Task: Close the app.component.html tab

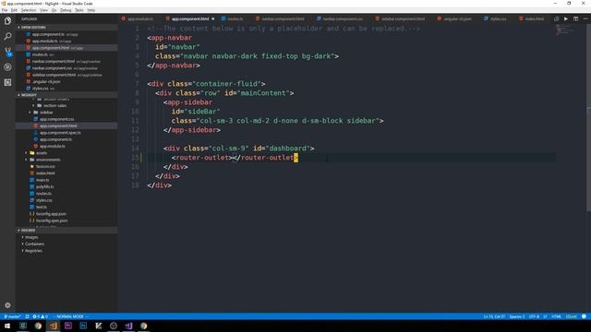Action: (213, 18)
